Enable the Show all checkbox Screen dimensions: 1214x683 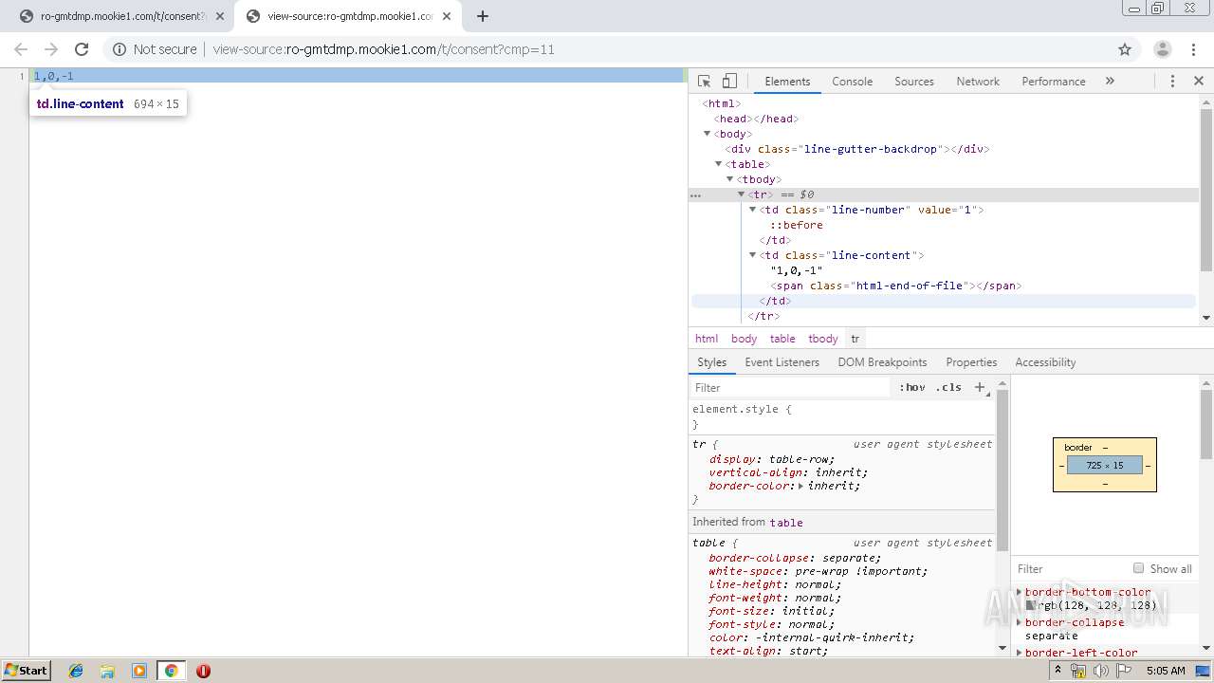(x=1138, y=568)
